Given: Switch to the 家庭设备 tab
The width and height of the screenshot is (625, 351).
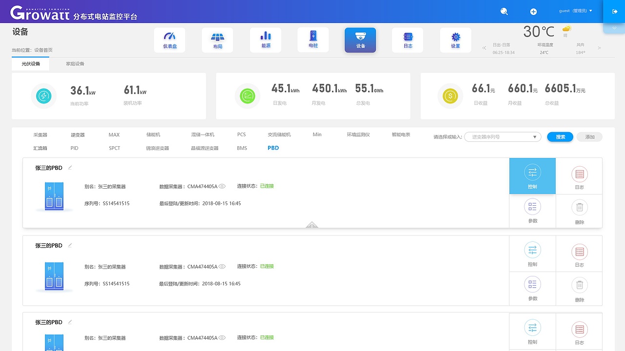Looking at the screenshot, I should 75,64.
